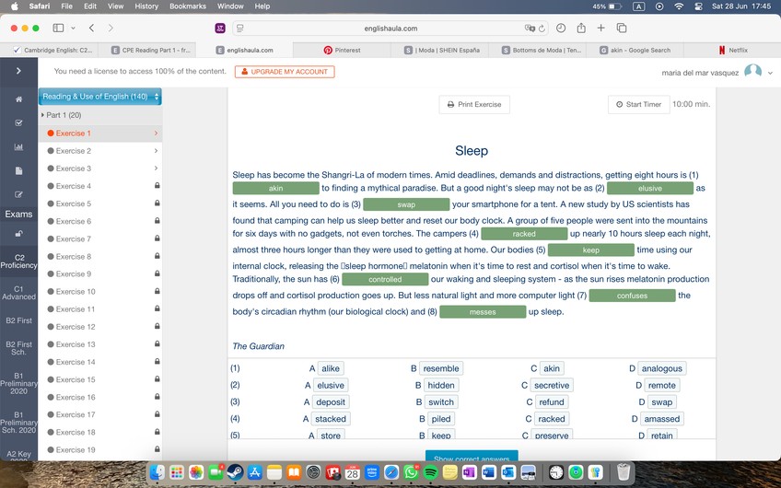Open the Reading & Use of English dropdown
This screenshot has width=781, height=488.
(x=100, y=97)
